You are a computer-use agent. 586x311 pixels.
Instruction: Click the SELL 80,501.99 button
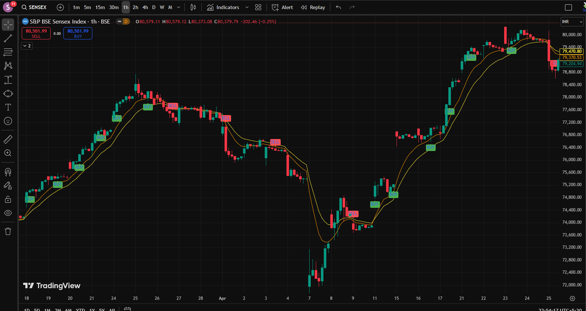pyautogui.click(x=36, y=33)
